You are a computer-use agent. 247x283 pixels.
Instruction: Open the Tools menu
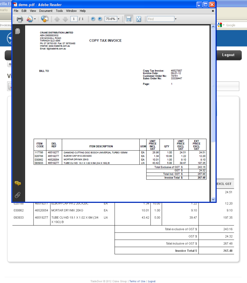(x=59, y=11)
